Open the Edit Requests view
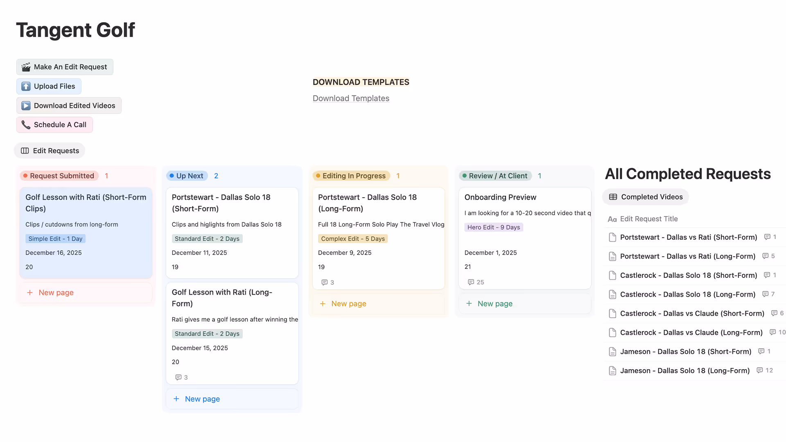The width and height of the screenshot is (786, 442). click(x=55, y=150)
